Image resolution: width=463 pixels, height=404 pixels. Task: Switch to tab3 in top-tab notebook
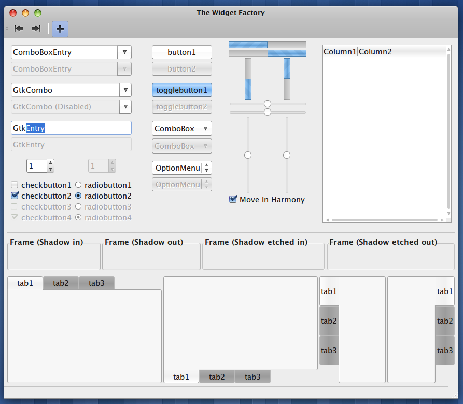coord(96,283)
